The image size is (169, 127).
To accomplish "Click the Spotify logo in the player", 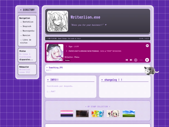I will tap(147, 46).
